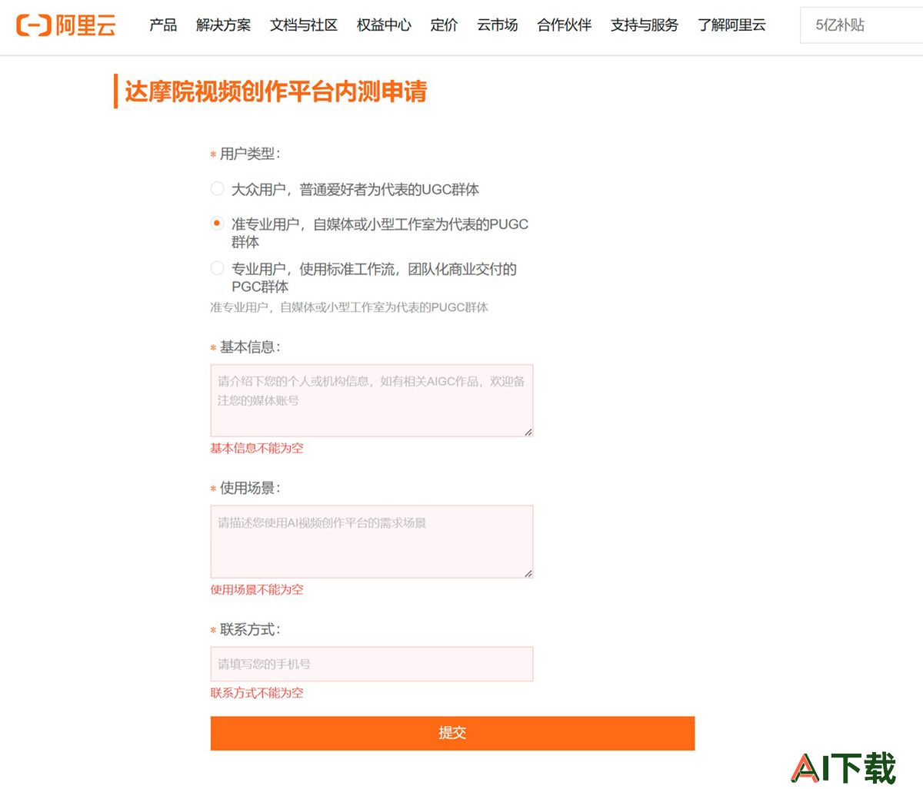The width and height of the screenshot is (923, 789).
Task: Select the 准专业用户 PUGC radio option
Action: 218,223
